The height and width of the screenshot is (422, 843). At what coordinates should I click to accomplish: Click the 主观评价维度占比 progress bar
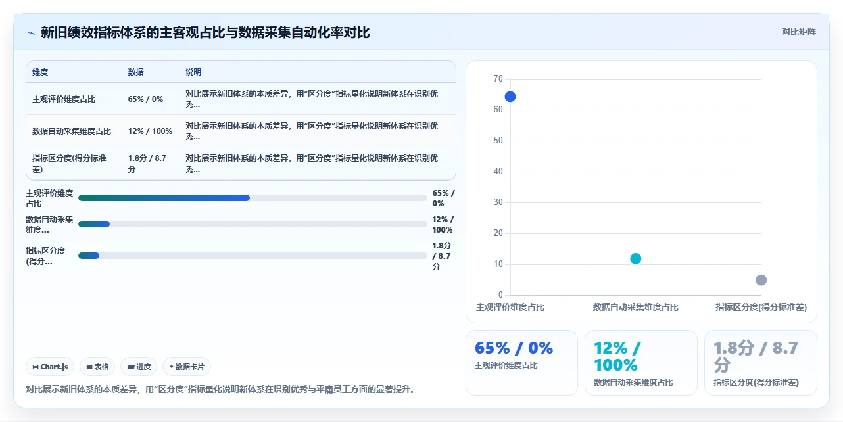point(253,198)
